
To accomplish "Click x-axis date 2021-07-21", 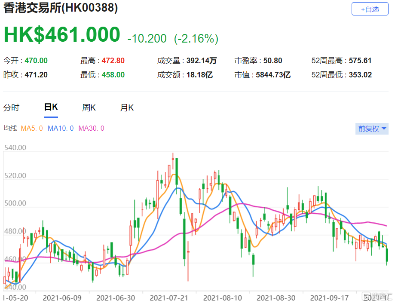I will tap(169, 298).
